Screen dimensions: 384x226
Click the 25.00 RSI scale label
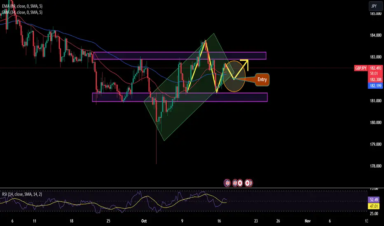[x=374, y=214]
